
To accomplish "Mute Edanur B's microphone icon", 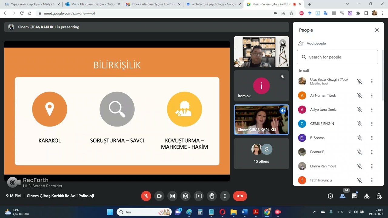I will [x=360, y=152].
